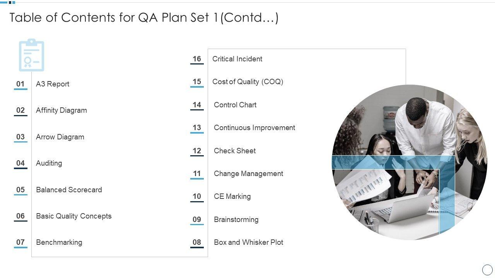
Task: Select the Auditing list item
Action: [x=49, y=163]
